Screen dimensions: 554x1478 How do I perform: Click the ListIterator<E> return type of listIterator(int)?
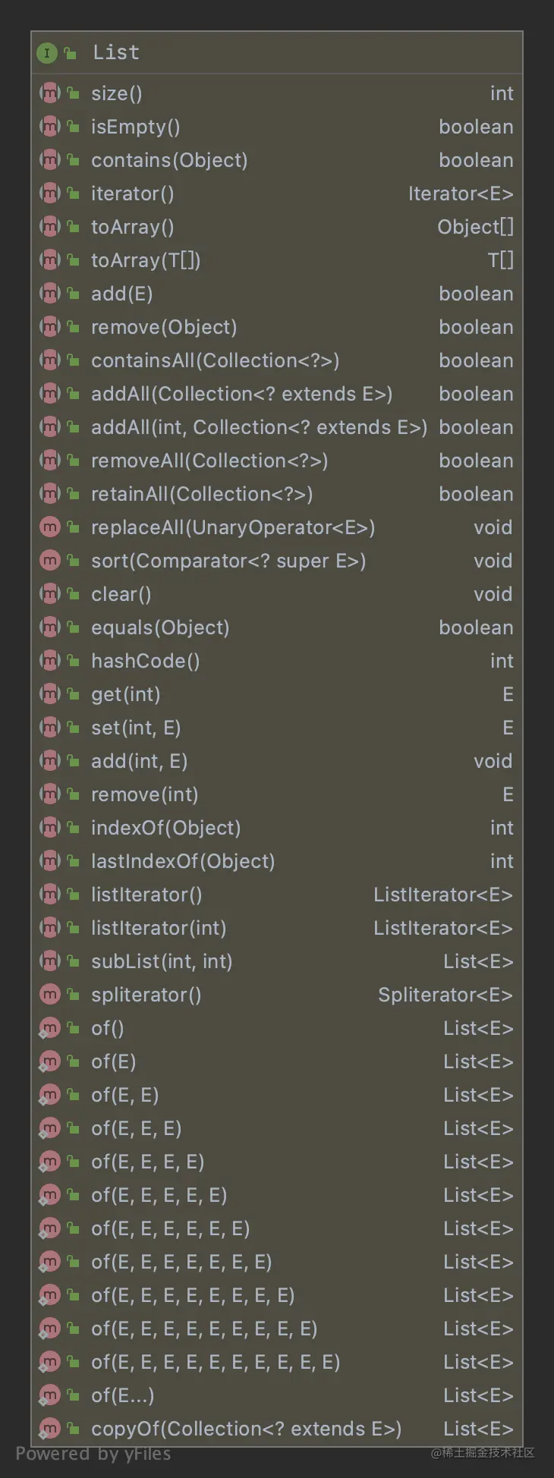pos(443,928)
